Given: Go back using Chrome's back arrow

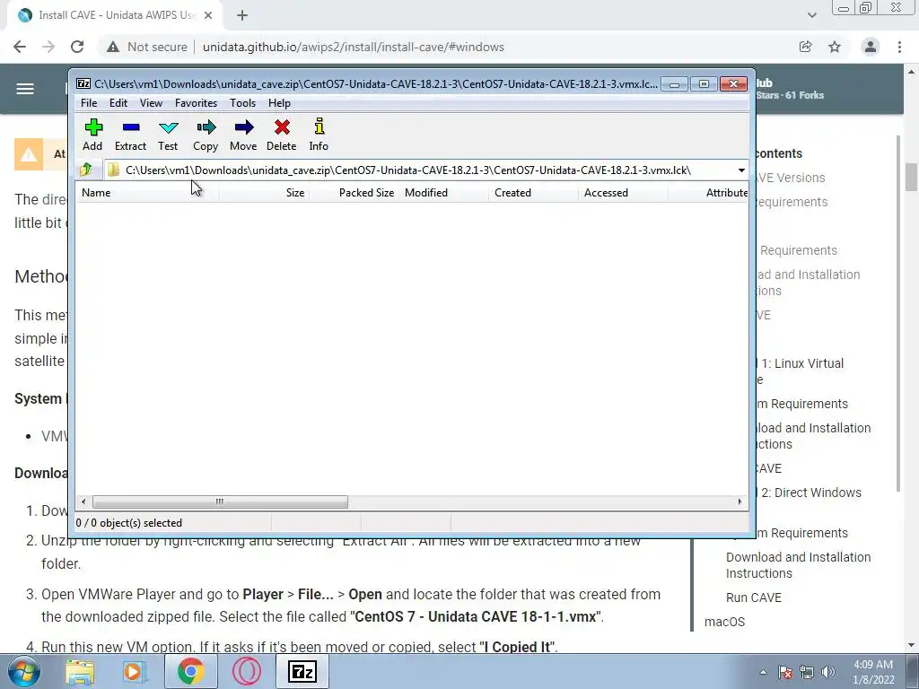Looking at the screenshot, I should click(x=20, y=47).
